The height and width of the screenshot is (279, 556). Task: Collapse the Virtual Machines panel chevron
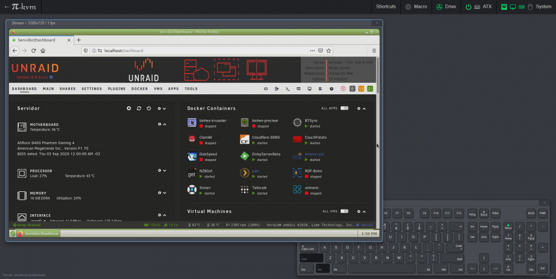pyautogui.click(x=364, y=211)
